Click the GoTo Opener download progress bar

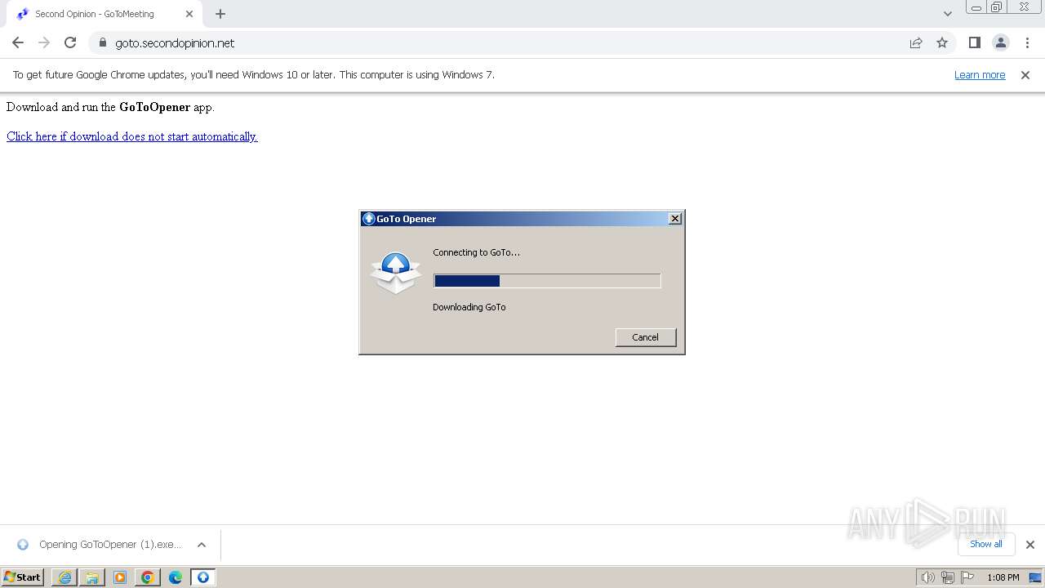tap(547, 281)
